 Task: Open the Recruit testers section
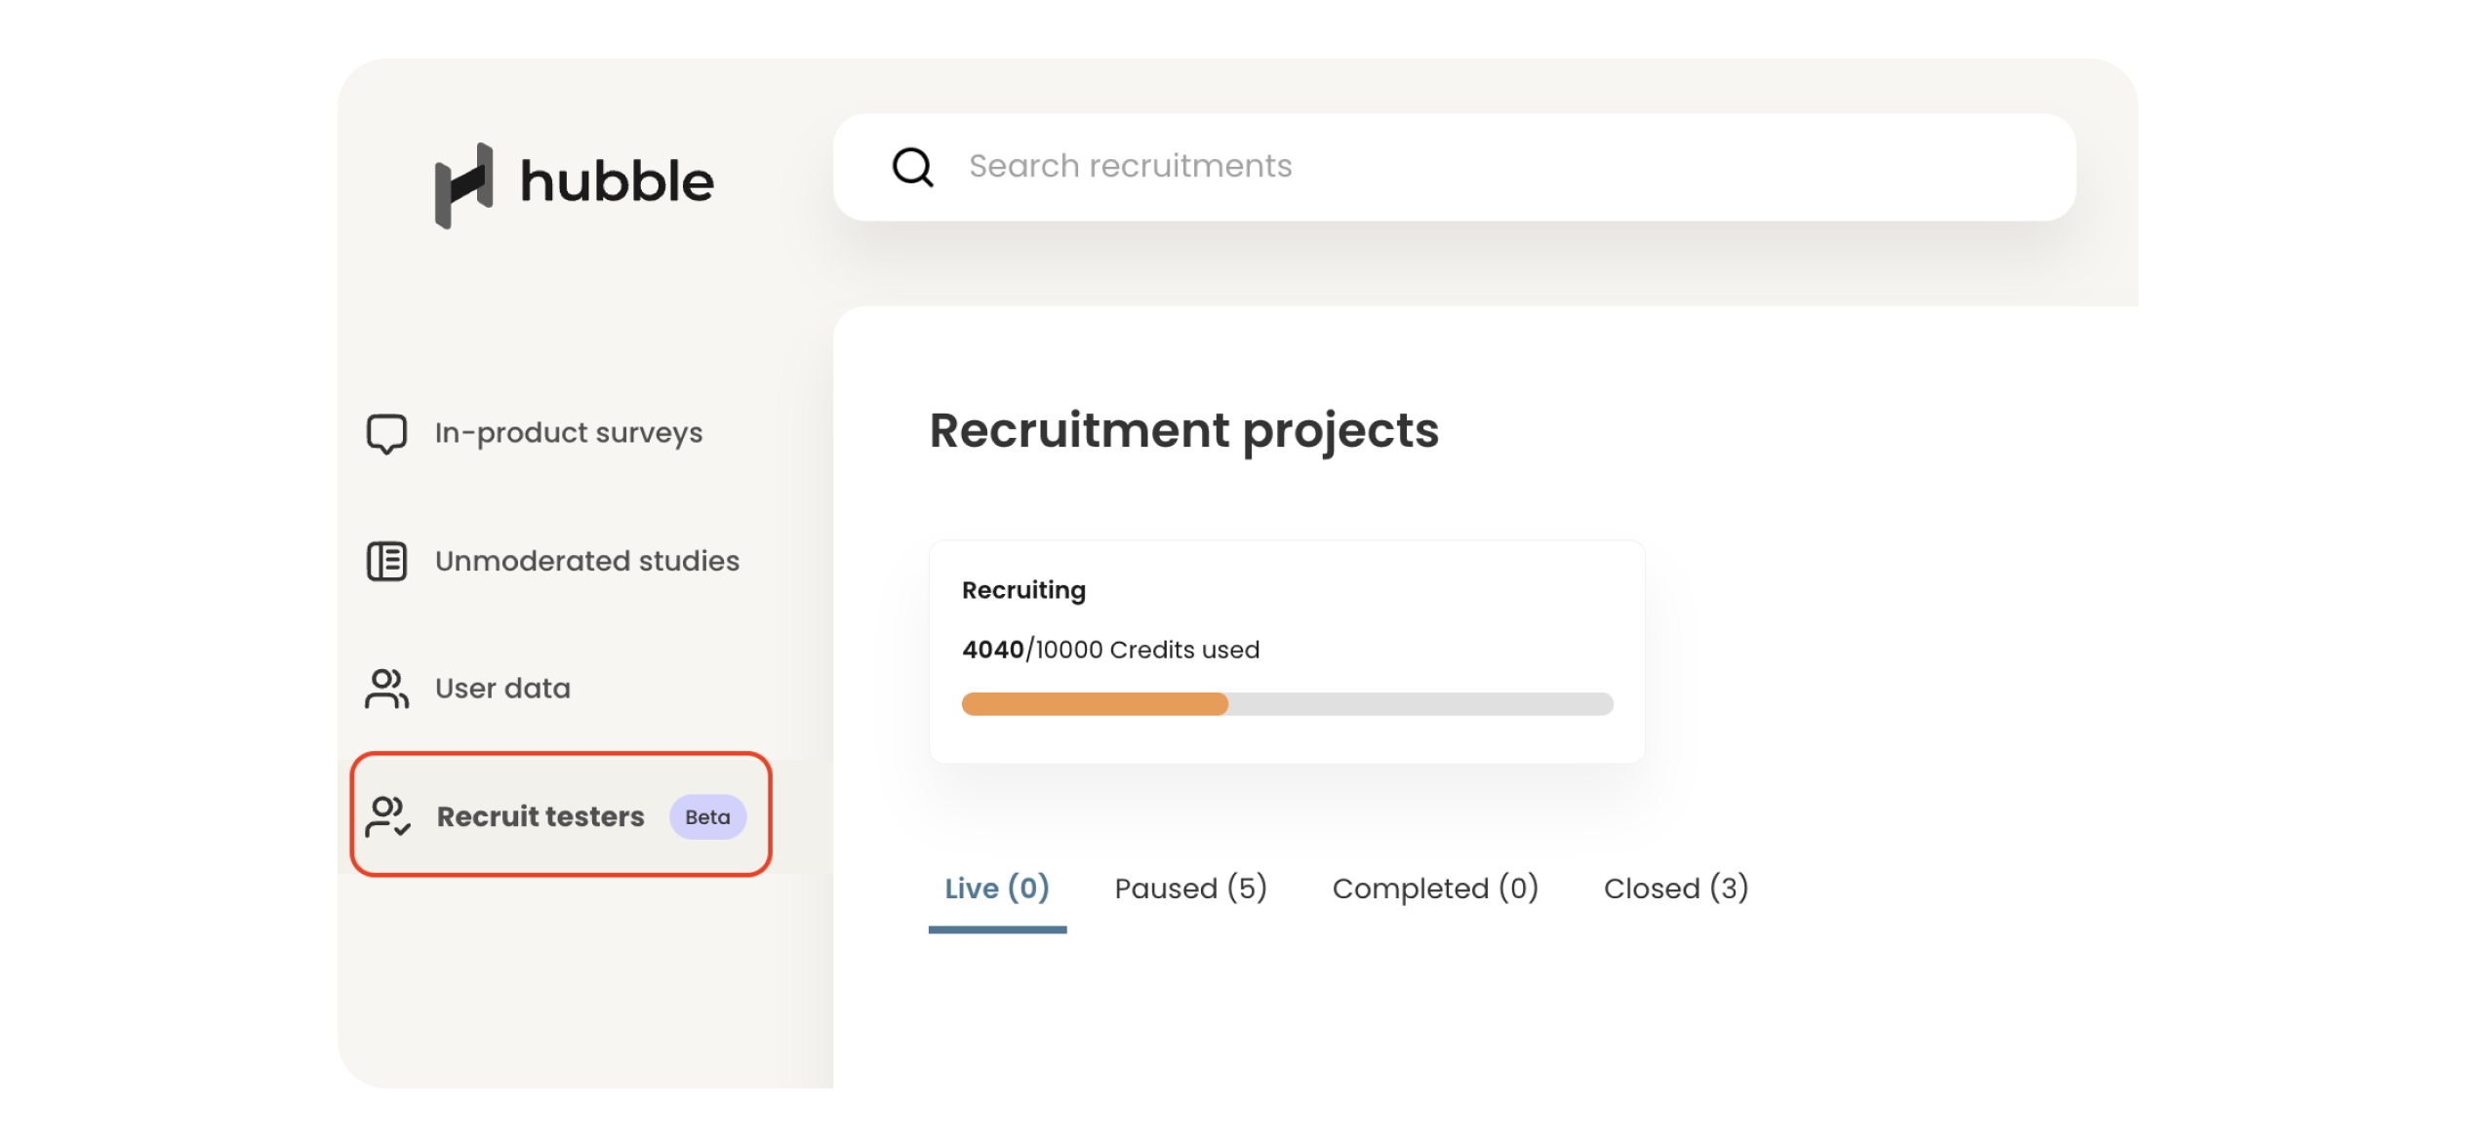(540, 817)
